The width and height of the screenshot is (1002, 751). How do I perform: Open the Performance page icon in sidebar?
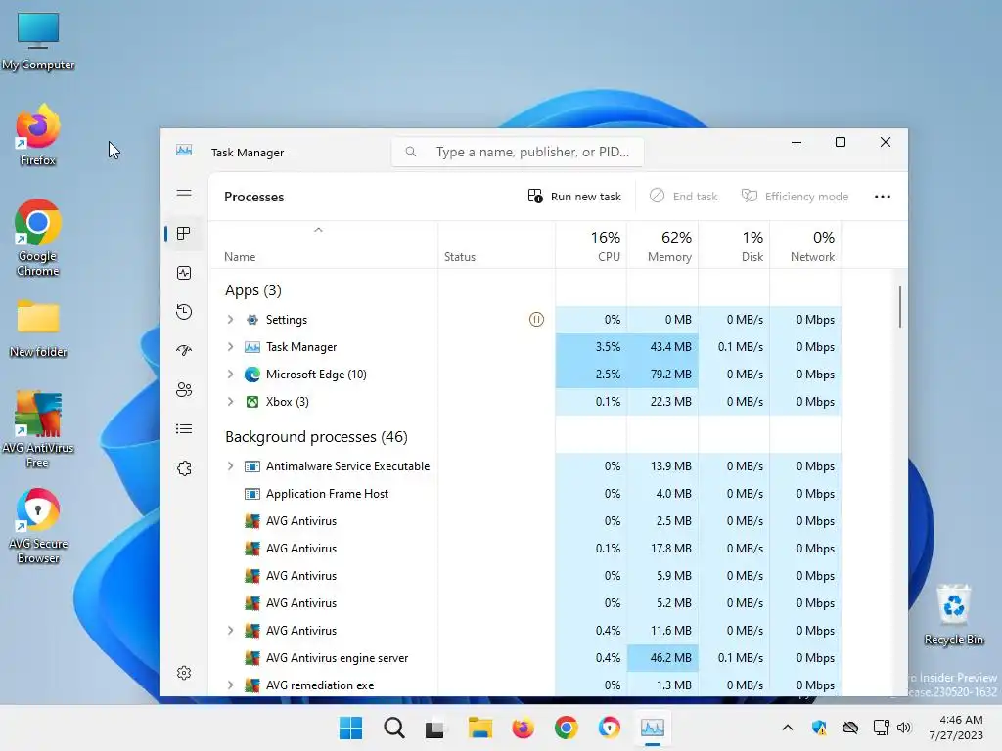184,273
